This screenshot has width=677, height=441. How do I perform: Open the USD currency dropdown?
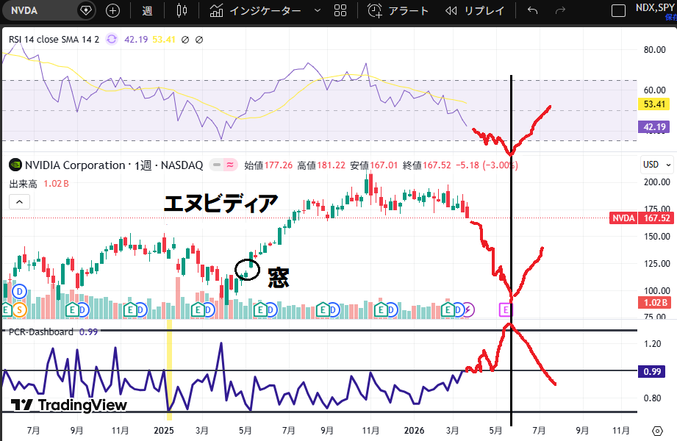pos(656,165)
